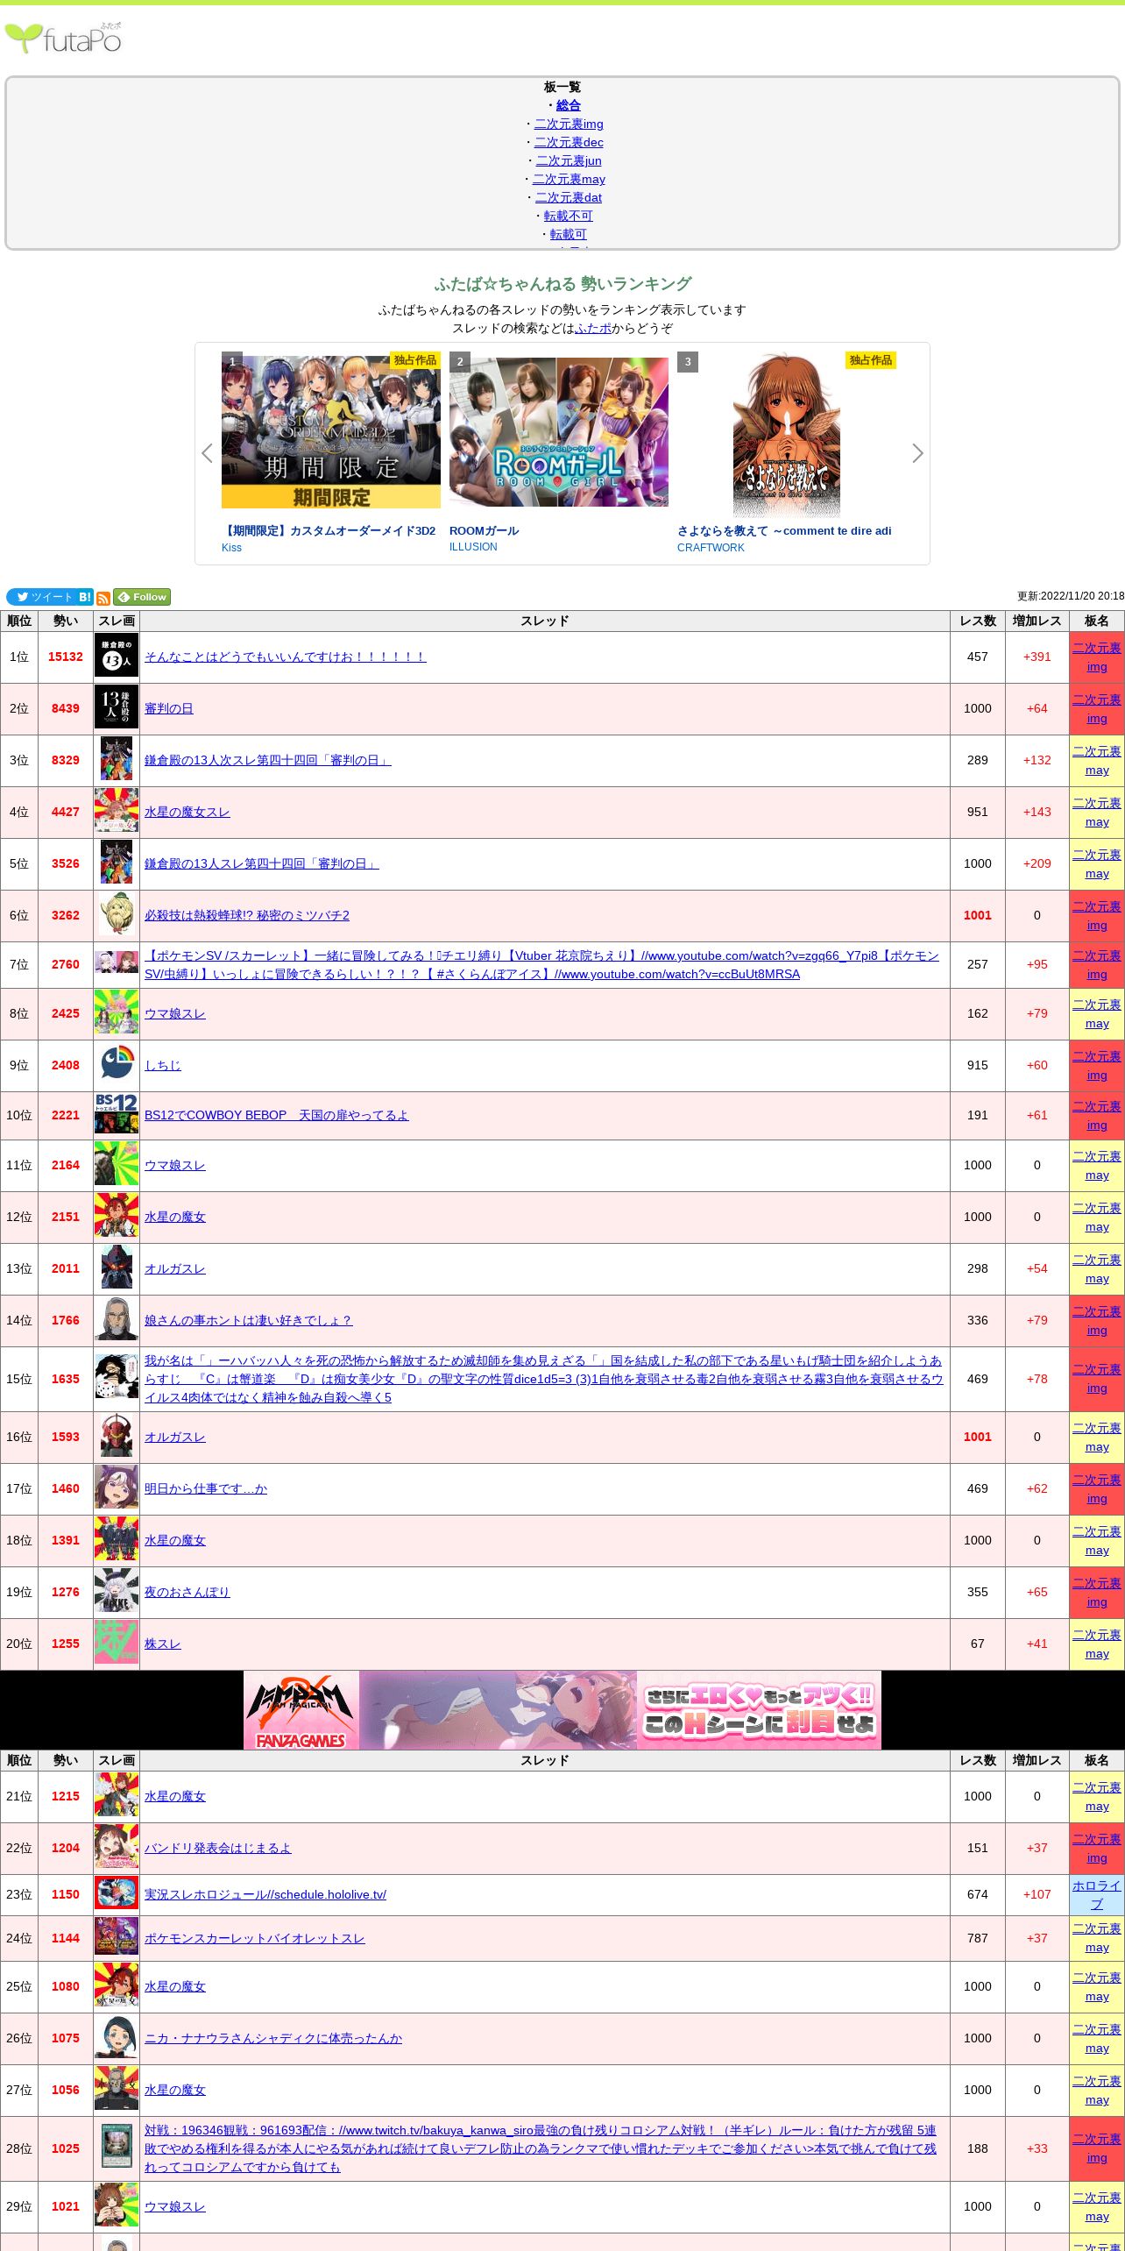Open 夜のおさんぽり thread link
This screenshot has width=1125, height=2251.
tap(187, 1592)
